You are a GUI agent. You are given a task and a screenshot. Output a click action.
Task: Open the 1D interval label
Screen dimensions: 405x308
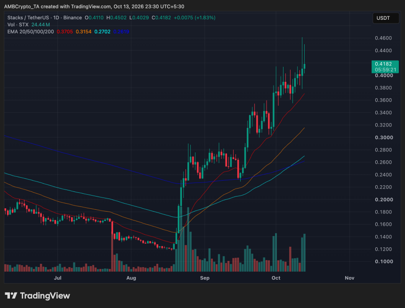(x=56, y=17)
